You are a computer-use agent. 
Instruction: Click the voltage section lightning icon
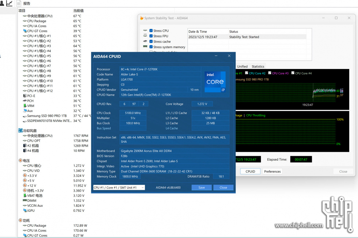click(20, 160)
